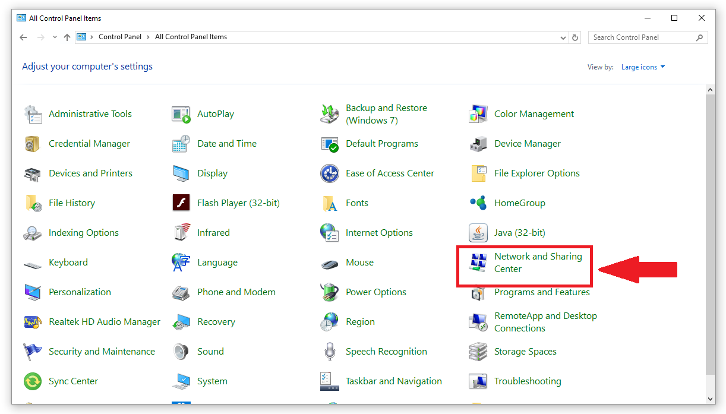
Task: Click the Speech Recognition microphone icon
Action: (330, 352)
